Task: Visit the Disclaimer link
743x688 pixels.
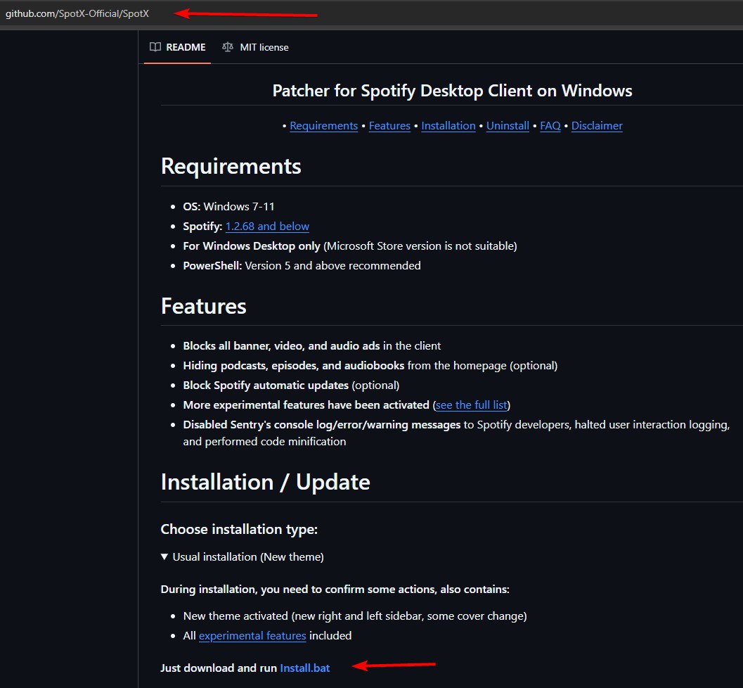Action: pos(597,126)
